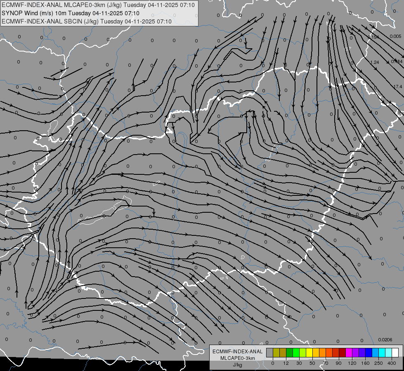Click the legend scale value '160'
Viewport: 404px width, 371px height.
(365, 363)
